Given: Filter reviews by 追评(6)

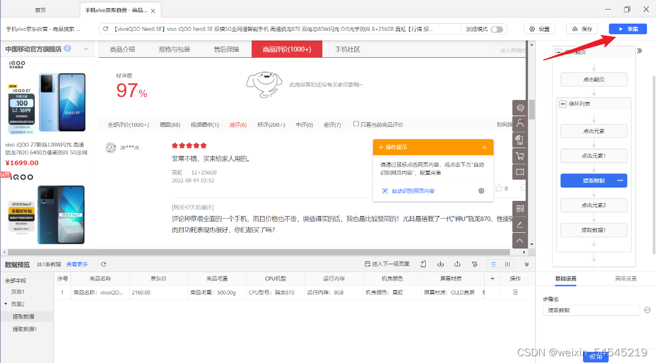Looking at the screenshot, I should pyautogui.click(x=238, y=125).
